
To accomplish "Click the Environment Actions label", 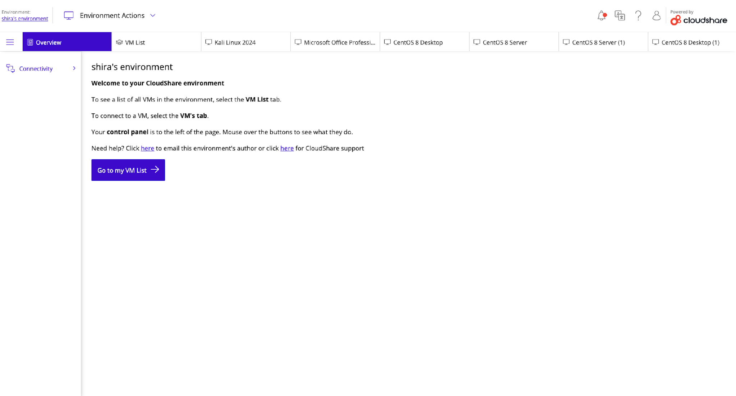I will click(112, 15).
